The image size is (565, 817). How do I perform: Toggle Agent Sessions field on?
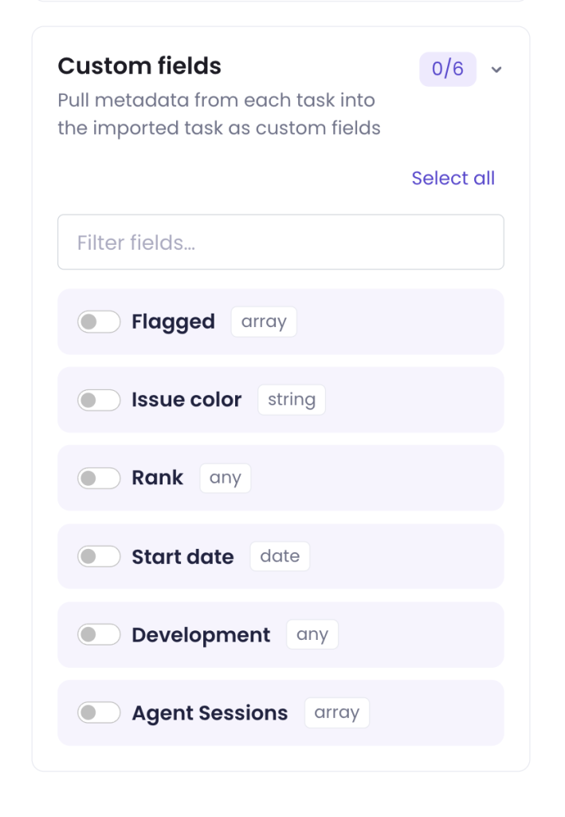click(99, 712)
